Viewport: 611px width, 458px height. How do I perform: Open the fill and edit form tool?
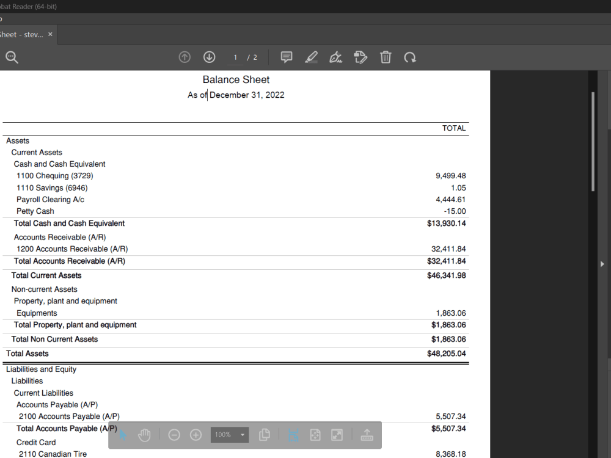click(x=360, y=57)
